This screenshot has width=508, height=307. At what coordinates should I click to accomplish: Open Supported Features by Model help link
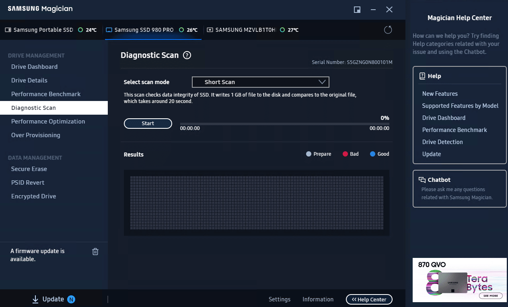[x=460, y=106]
